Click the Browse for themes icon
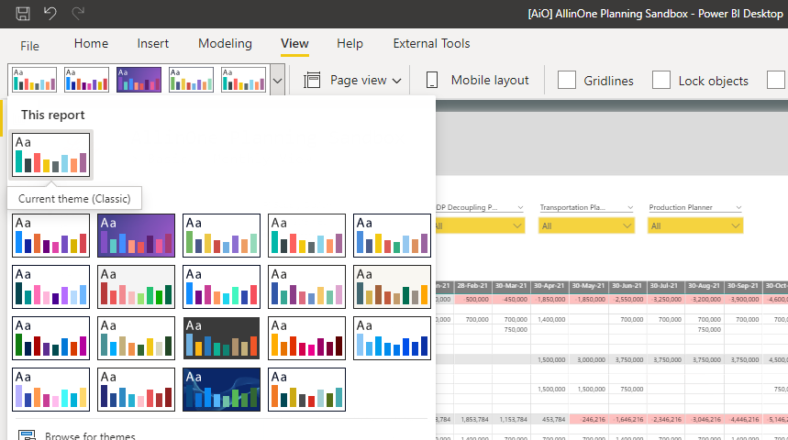The height and width of the screenshot is (440, 788). [x=27, y=435]
